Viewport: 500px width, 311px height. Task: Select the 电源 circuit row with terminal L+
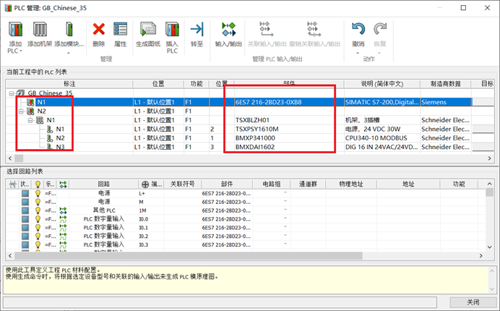click(246, 193)
